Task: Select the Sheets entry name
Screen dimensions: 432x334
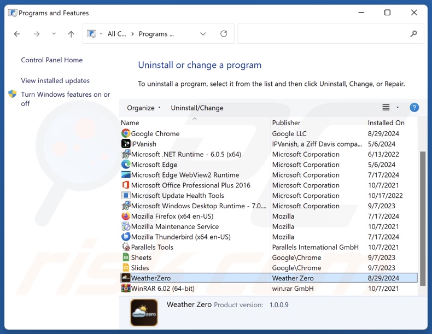Action: pyautogui.click(x=141, y=257)
